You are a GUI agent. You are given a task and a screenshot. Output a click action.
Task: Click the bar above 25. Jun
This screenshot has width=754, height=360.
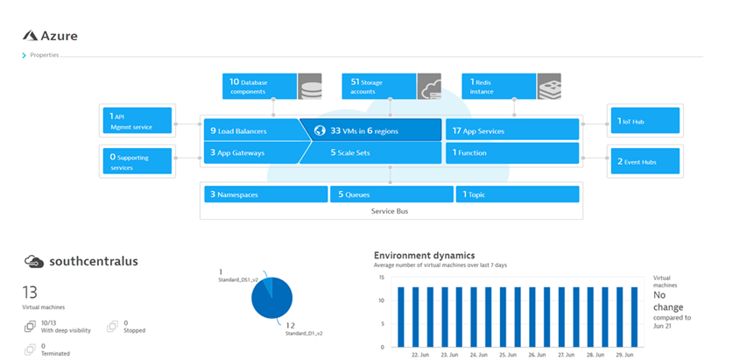click(x=503, y=317)
